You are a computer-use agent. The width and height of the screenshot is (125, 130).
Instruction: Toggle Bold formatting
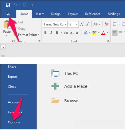point(45,32)
